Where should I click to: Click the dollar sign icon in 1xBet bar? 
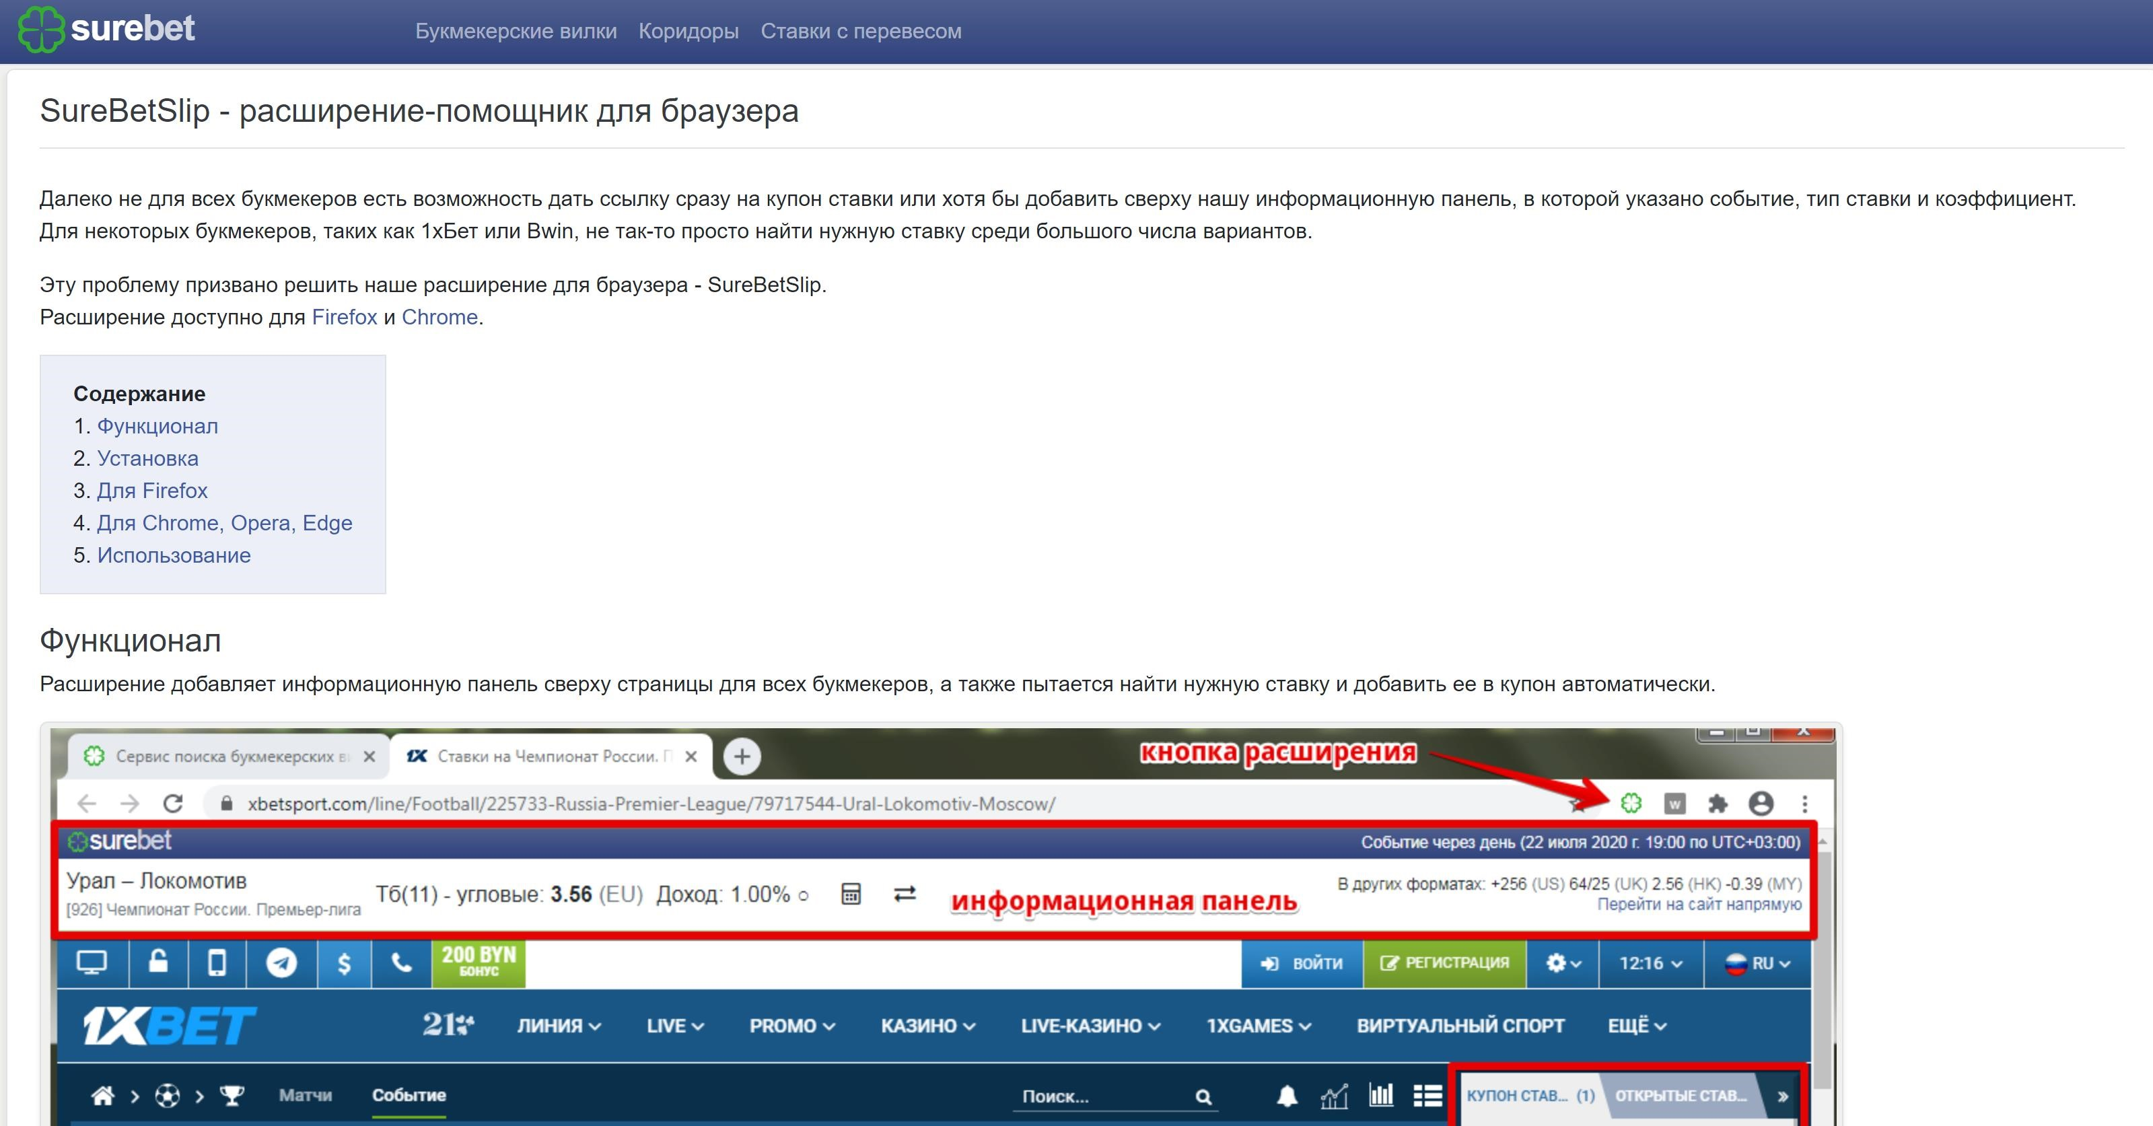[x=345, y=963]
